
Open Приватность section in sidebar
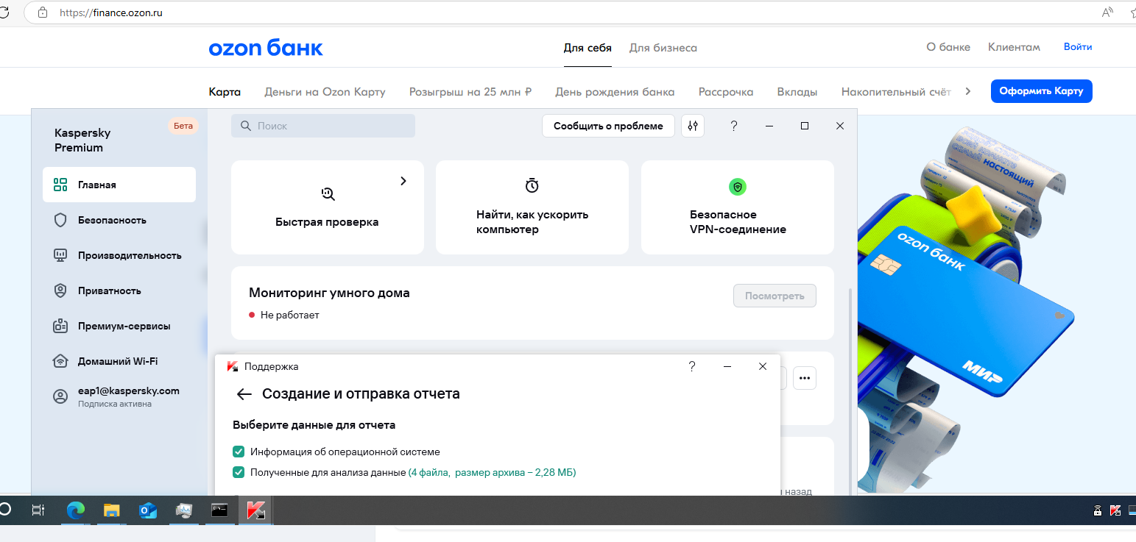tap(119, 290)
